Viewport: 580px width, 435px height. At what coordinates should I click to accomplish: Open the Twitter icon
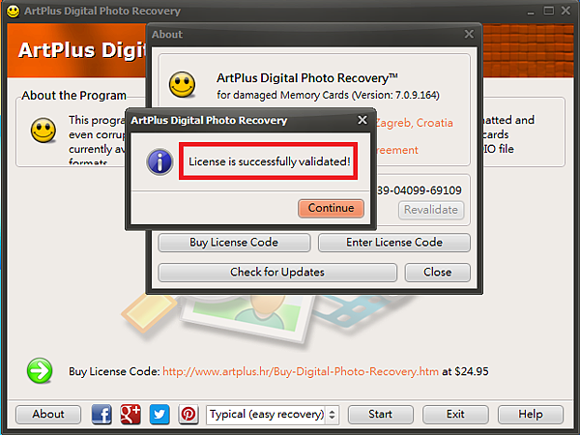pyautogui.click(x=159, y=415)
